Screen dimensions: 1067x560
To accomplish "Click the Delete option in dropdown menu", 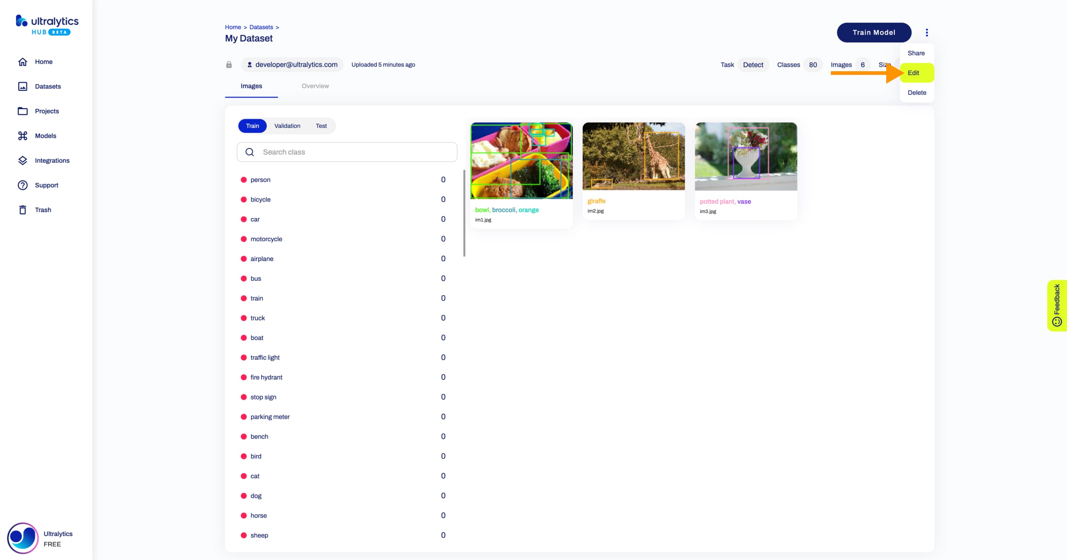I will (917, 92).
